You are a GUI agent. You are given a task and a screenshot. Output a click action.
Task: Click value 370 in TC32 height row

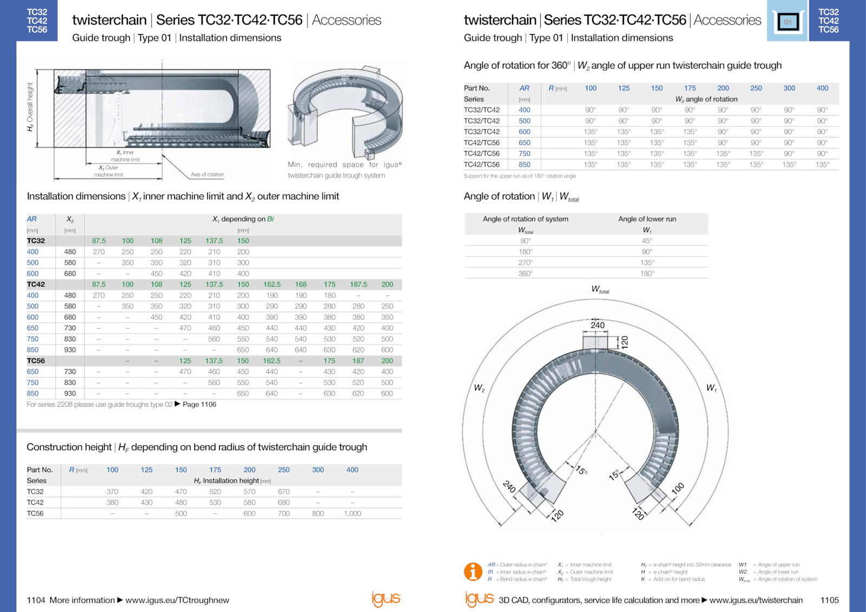[x=113, y=492]
